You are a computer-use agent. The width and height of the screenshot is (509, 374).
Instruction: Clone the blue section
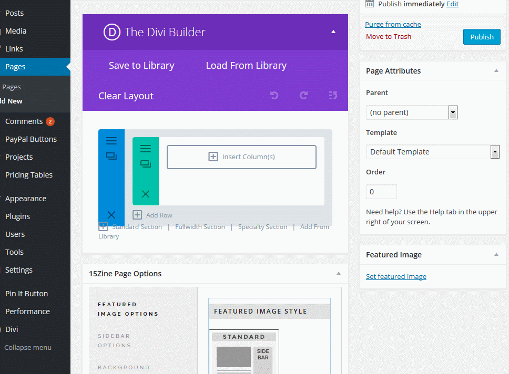(x=111, y=156)
